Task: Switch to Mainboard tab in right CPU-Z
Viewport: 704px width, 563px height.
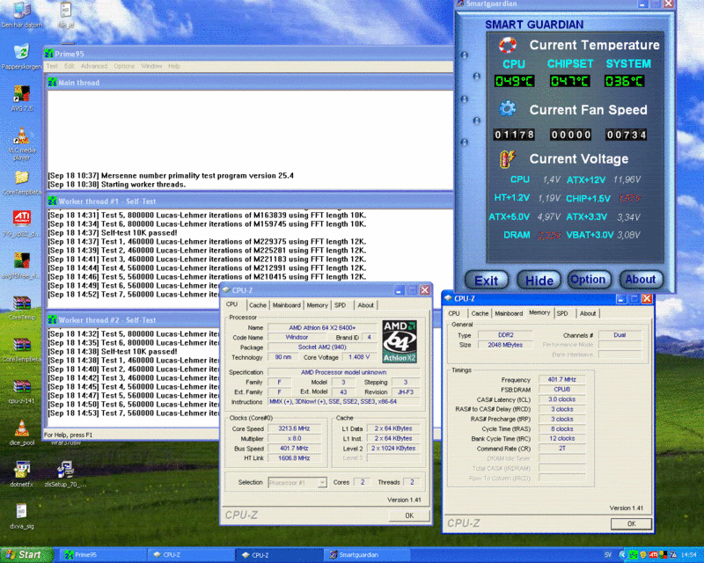Action: (x=509, y=313)
